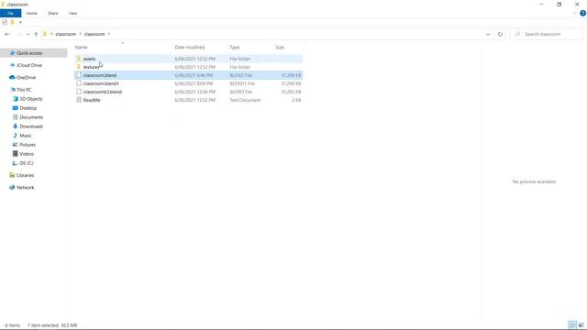Viewport: 587px width, 330px height.
Task: Sort by Size column header
Action: coord(280,47)
